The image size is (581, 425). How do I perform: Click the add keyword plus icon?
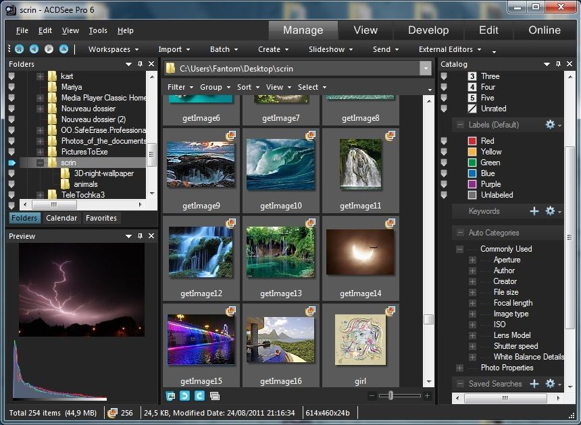click(x=534, y=211)
